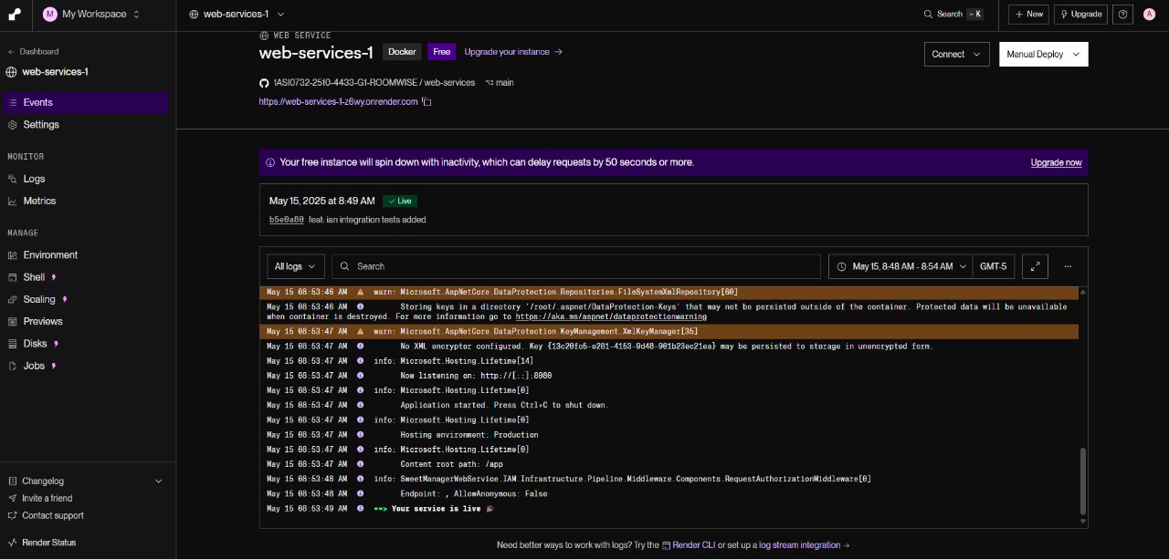Click the log Search field

(x=576, y=266)
